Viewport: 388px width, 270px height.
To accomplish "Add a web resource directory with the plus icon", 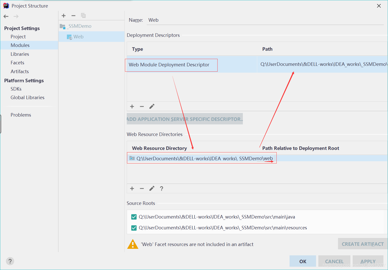I will coord(132,188).
